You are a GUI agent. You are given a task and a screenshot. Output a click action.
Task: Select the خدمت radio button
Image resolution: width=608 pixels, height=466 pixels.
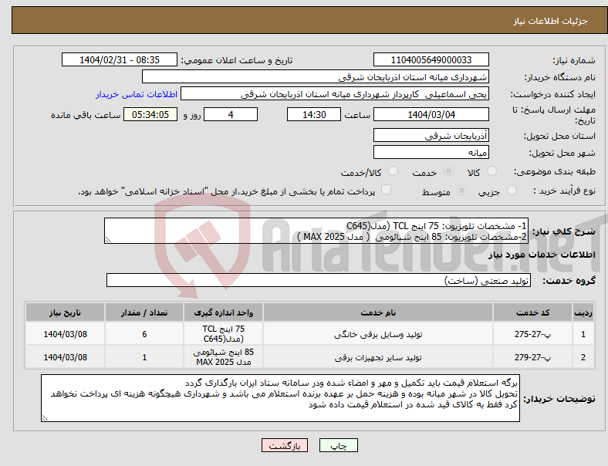coord(448,171)
